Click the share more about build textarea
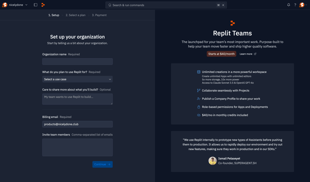 pos(77,99)
